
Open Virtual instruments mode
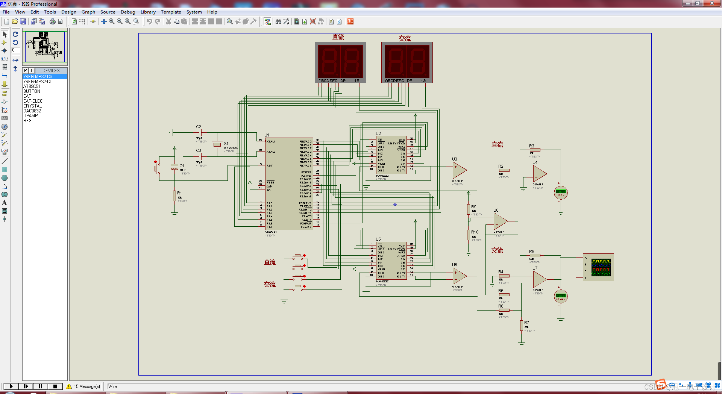[5, 152]
